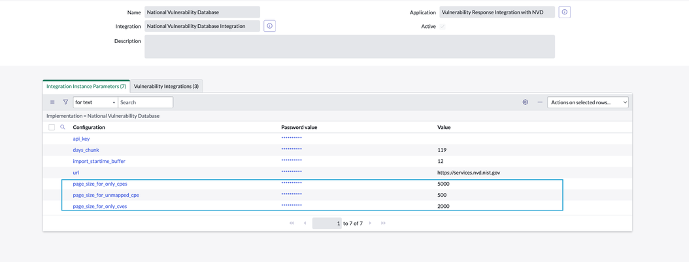Open 'Actions on selected rows' dropdown

click(x=588, y=102)
